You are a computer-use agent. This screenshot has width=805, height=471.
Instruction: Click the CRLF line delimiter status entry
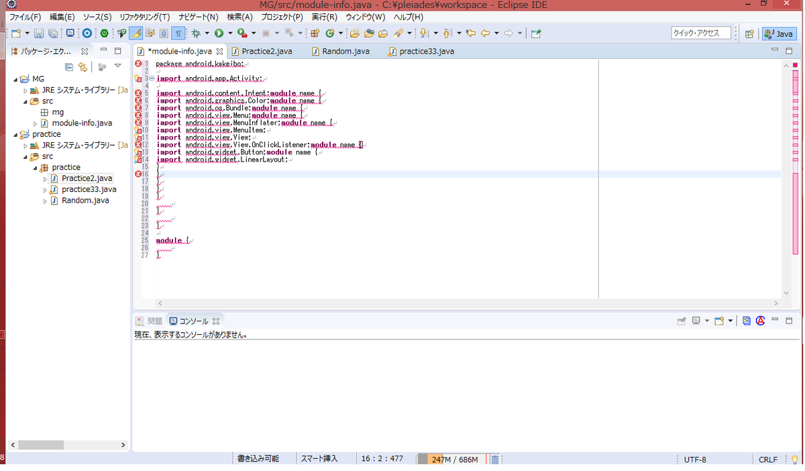click(768, 460)
